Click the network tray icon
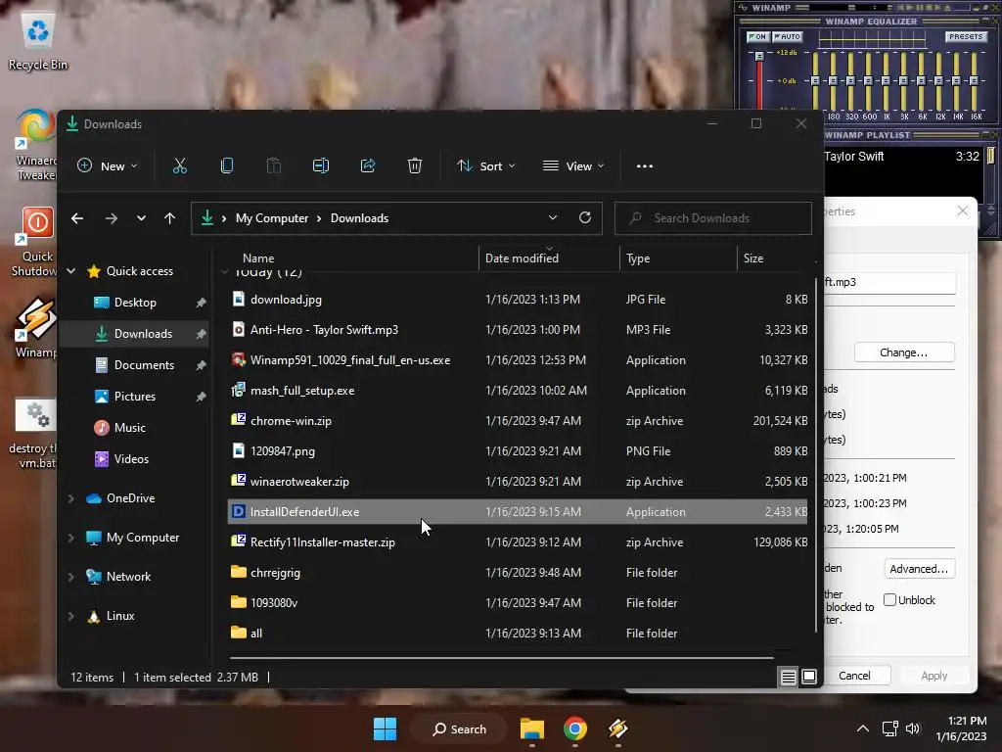The width and height of the screenshot is (1002, 752). coord(889,728)
